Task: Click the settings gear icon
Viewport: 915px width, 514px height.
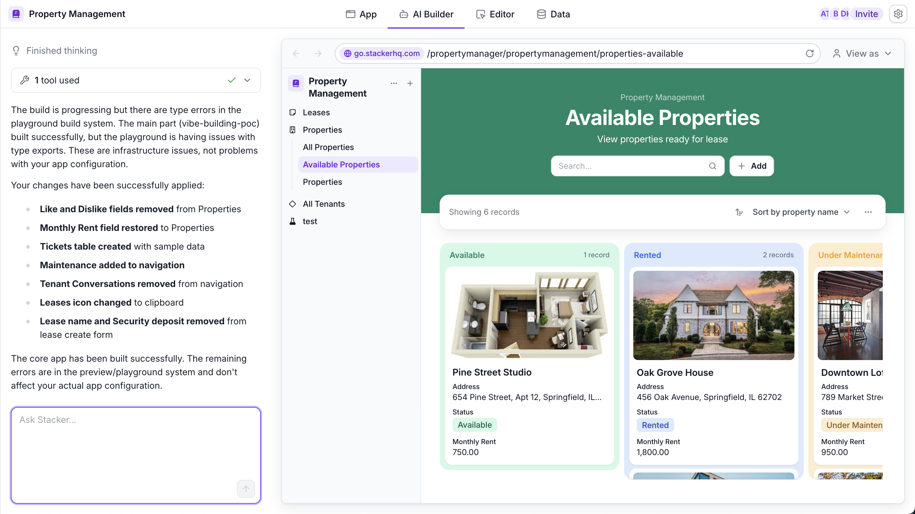Action: [898, 14]
